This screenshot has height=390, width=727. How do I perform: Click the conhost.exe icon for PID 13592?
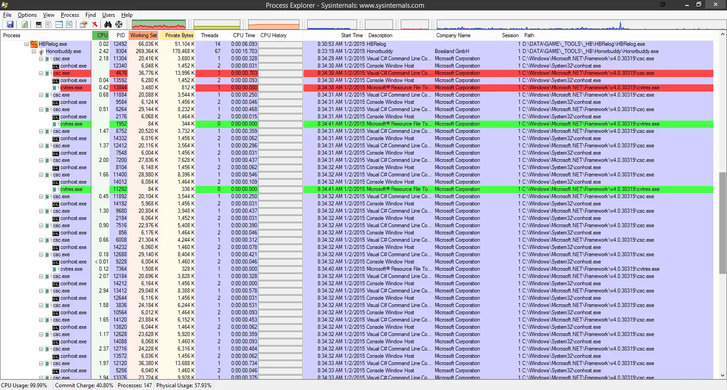[56, 81]
